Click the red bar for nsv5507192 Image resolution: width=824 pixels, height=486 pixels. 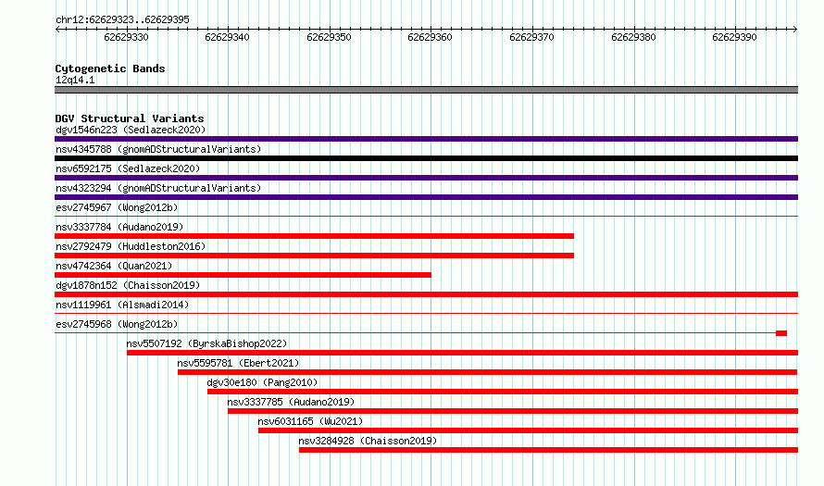(x=462, y=353)
